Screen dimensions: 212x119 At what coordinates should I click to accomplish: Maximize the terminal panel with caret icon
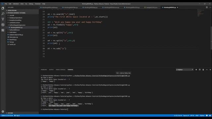click(x=207, y=70)
